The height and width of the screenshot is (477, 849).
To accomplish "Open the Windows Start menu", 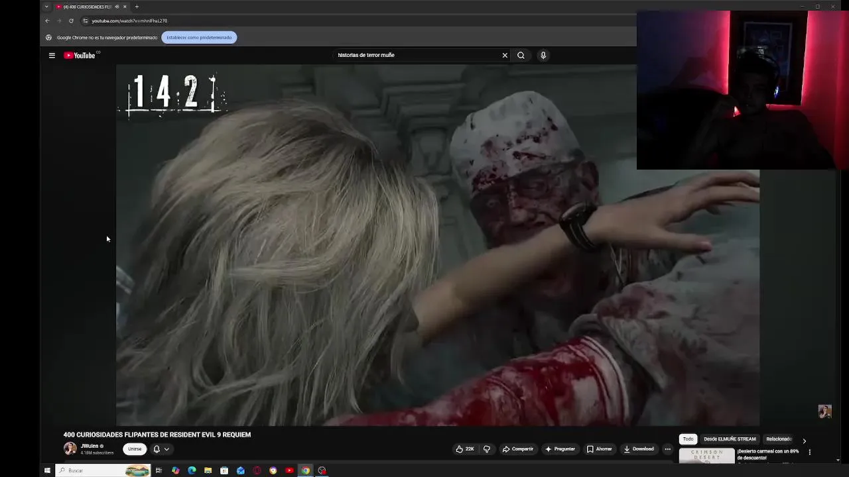I will point(47,470).
